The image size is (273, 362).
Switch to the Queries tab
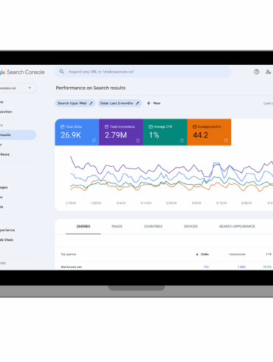pyautogui.click(x=83, y=226)
